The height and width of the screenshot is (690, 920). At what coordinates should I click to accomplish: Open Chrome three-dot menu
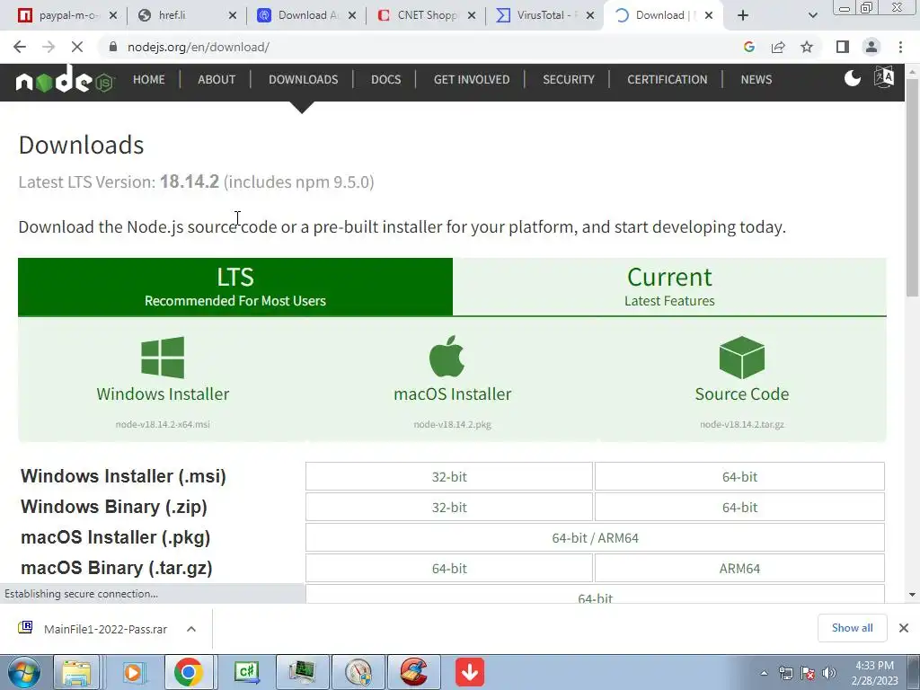tap(900, 47)
